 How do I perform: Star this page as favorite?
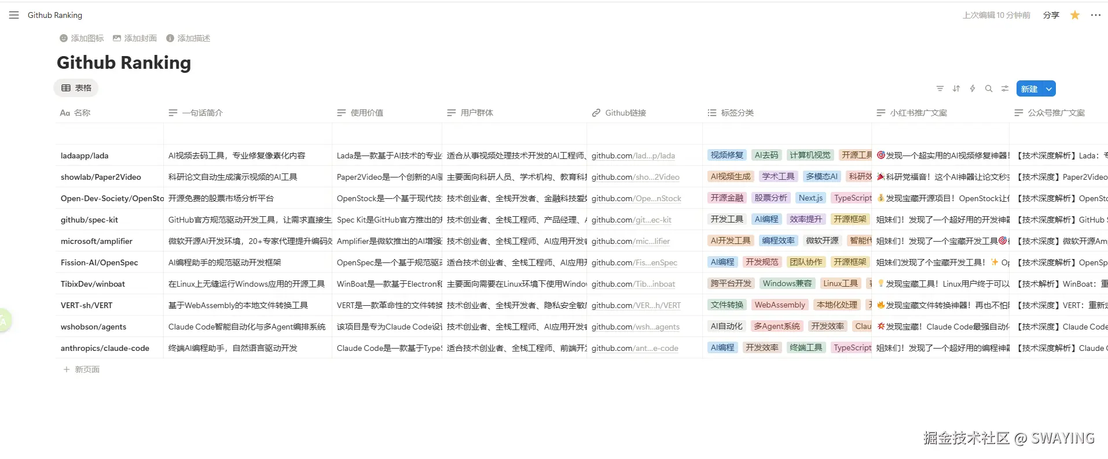coord(1075,15)
